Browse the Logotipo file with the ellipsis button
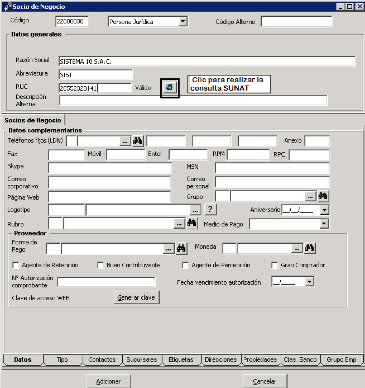Viewport: 365px width, 388px height. [195, 210]
